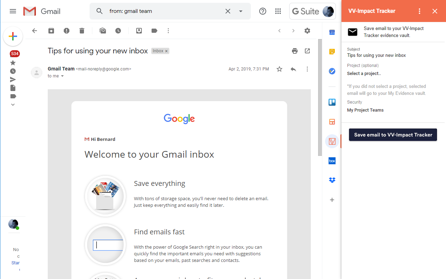Report this email as spam
Viewport: 446px width, 279px height.
tap(67, 31)
